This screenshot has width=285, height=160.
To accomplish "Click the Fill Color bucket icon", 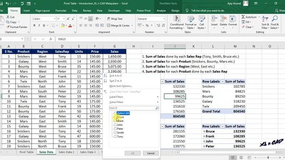I will (x=62, y=26).
